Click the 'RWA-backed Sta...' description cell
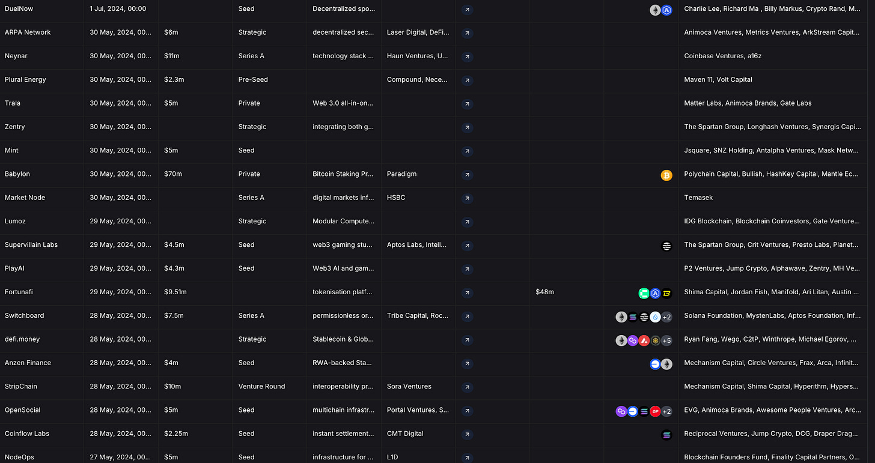The image size is (875, 463). pyautogui.click(x=343, y=363)
